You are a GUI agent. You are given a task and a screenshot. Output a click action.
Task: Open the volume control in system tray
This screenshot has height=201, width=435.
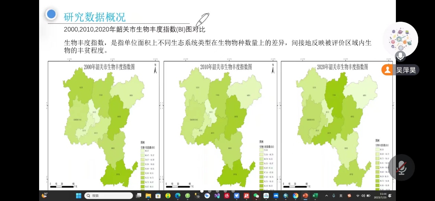click(363, 196)
